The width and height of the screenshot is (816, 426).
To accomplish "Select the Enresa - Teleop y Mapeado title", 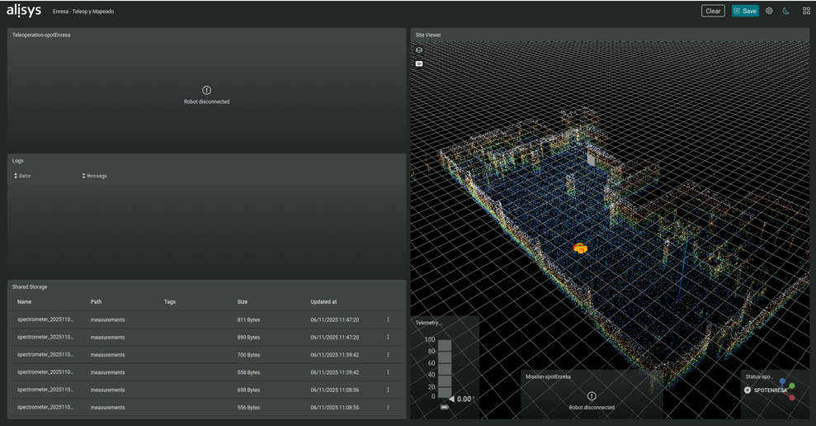I will click(83, 12).
